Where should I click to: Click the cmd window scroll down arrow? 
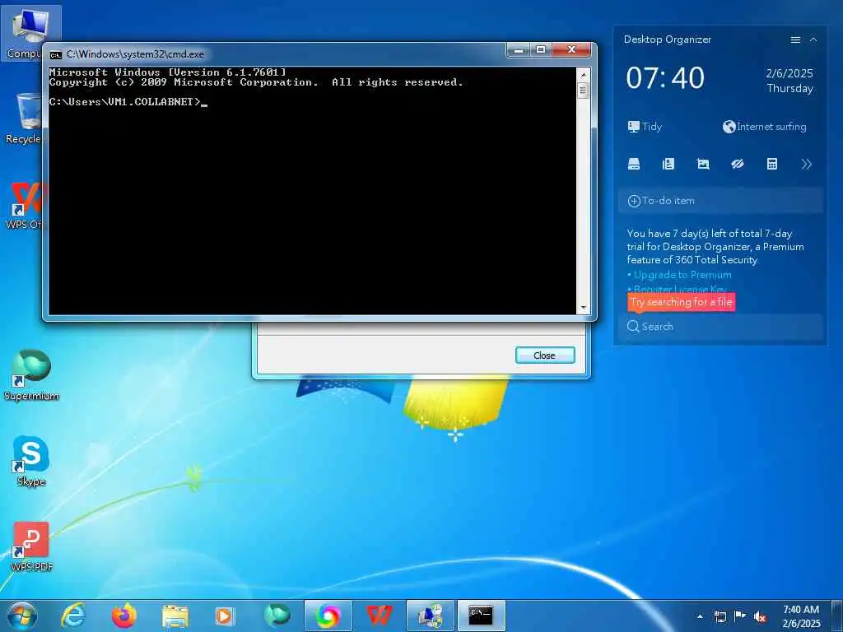(584, 308)
